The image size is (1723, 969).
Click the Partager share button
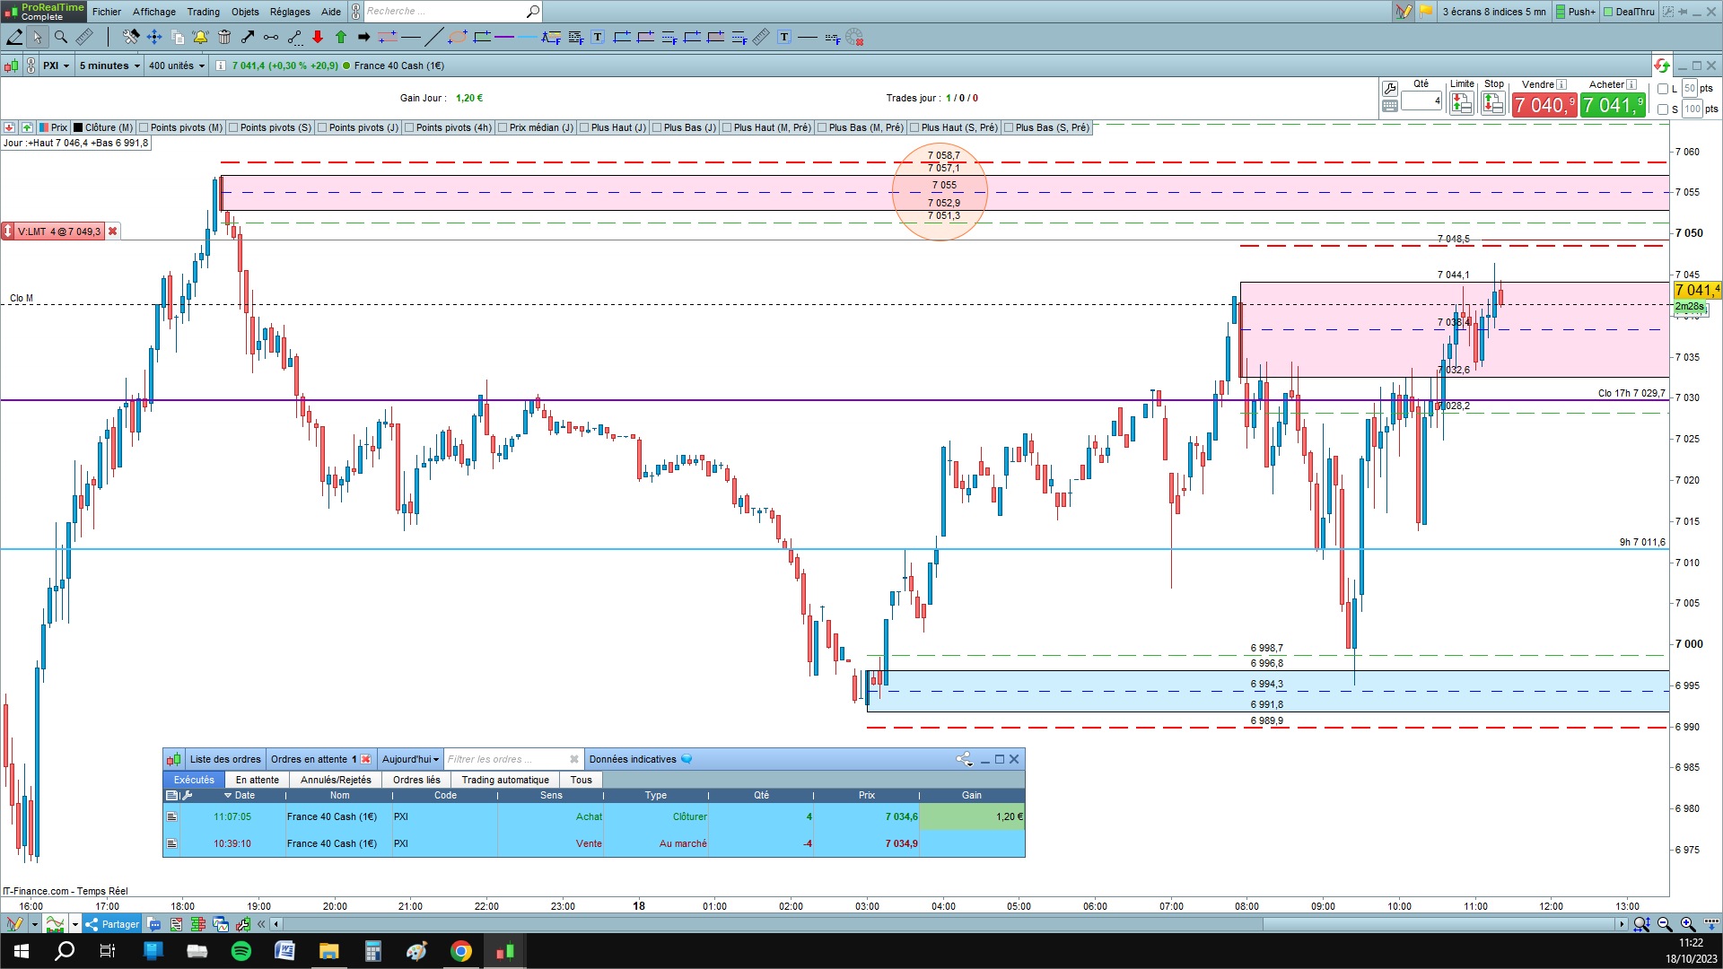(112, 924)
